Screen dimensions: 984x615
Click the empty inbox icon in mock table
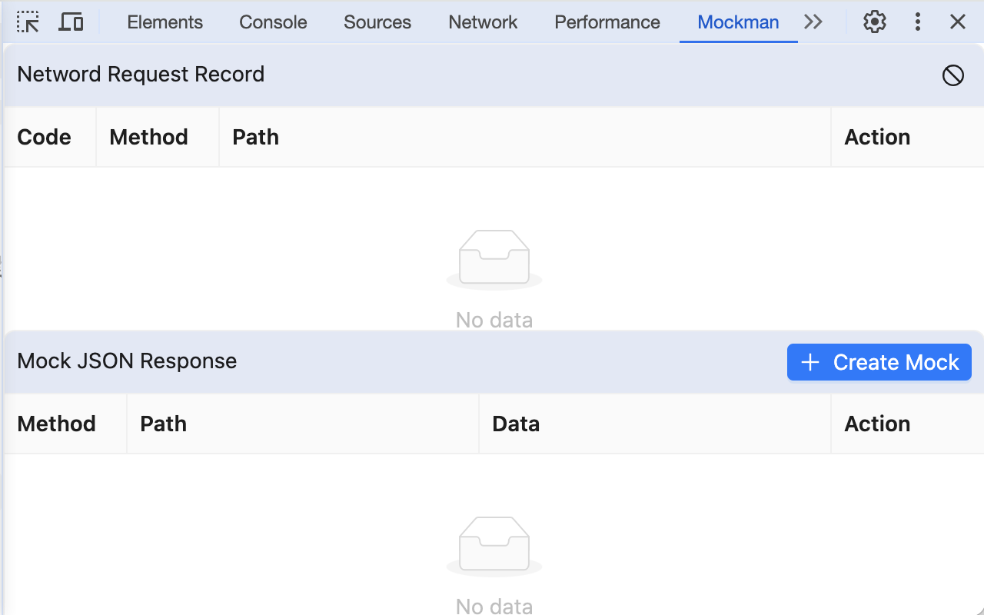point(494,546)
